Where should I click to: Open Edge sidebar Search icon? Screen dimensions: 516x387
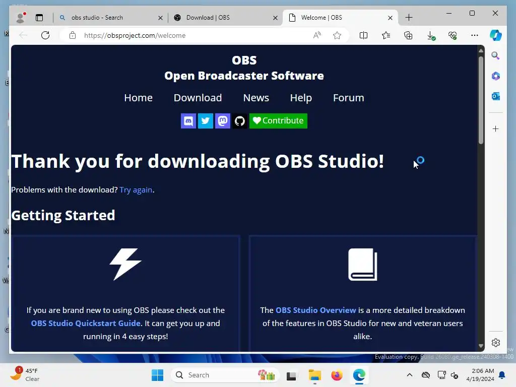click(x=496, y=55)
